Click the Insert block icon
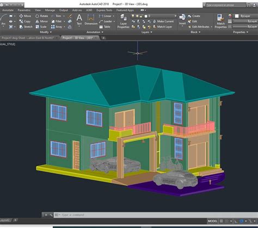The image size is (258, 228). point(182,20)
